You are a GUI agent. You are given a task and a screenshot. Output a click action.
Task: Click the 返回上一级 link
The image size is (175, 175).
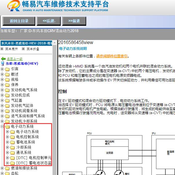pyautogui.click(x=14, y=59)
